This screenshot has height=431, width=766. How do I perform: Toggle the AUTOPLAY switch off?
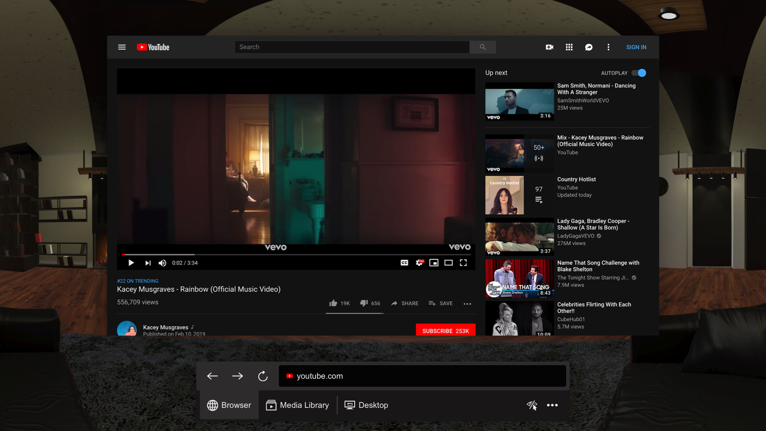[639, 73]
